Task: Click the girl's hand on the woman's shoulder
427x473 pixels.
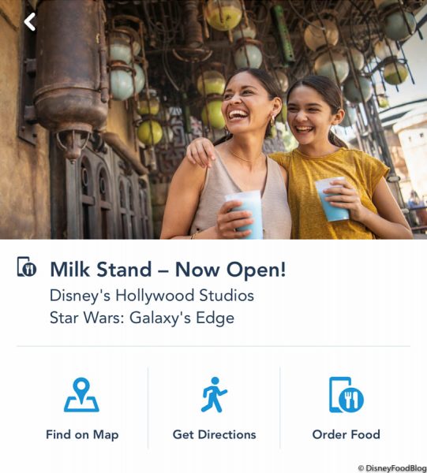Action: coord(200,152)
